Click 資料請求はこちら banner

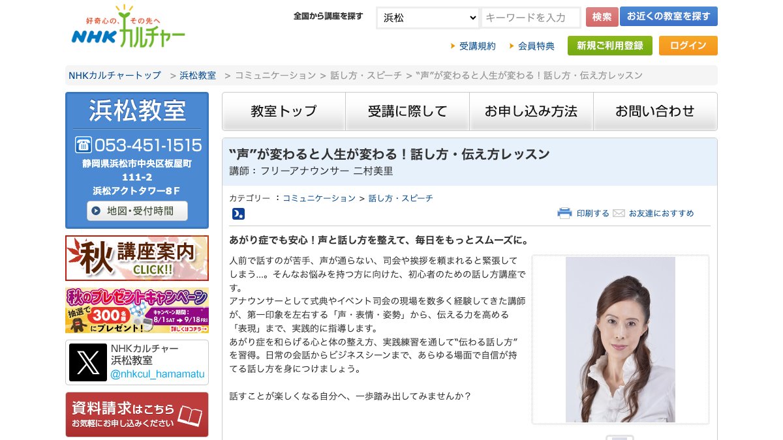(x=137, y=415)
